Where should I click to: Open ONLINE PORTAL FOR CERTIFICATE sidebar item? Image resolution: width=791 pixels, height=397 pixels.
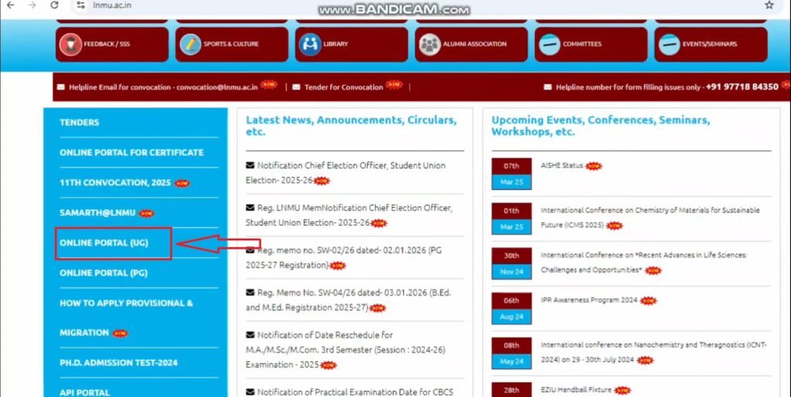coord(131,152)
